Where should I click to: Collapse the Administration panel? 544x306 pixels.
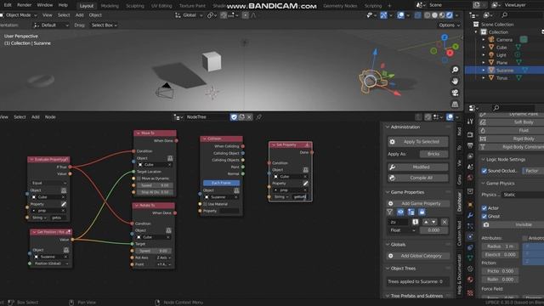click(x=388, y=127)
